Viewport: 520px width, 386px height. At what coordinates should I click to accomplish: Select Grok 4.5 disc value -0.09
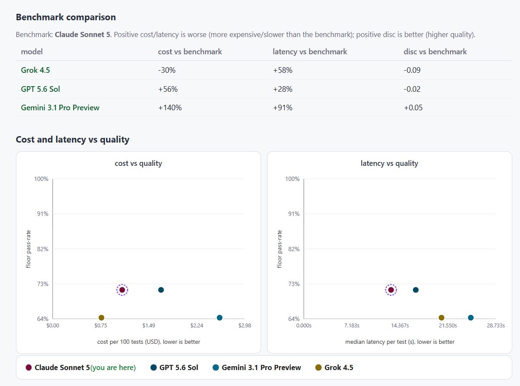tap(412, 70)
